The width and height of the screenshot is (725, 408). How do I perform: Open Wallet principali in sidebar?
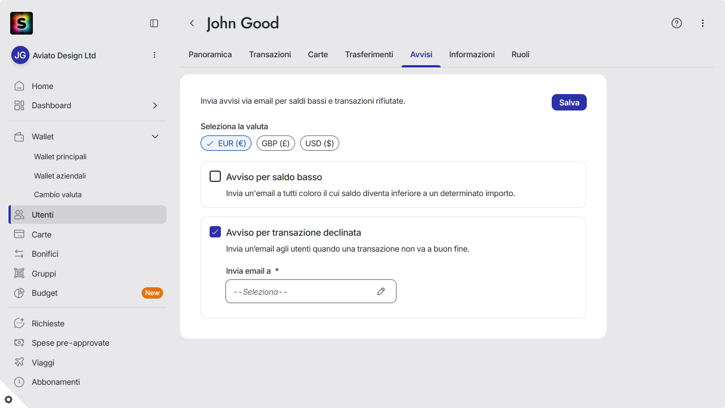click(60, 156)
